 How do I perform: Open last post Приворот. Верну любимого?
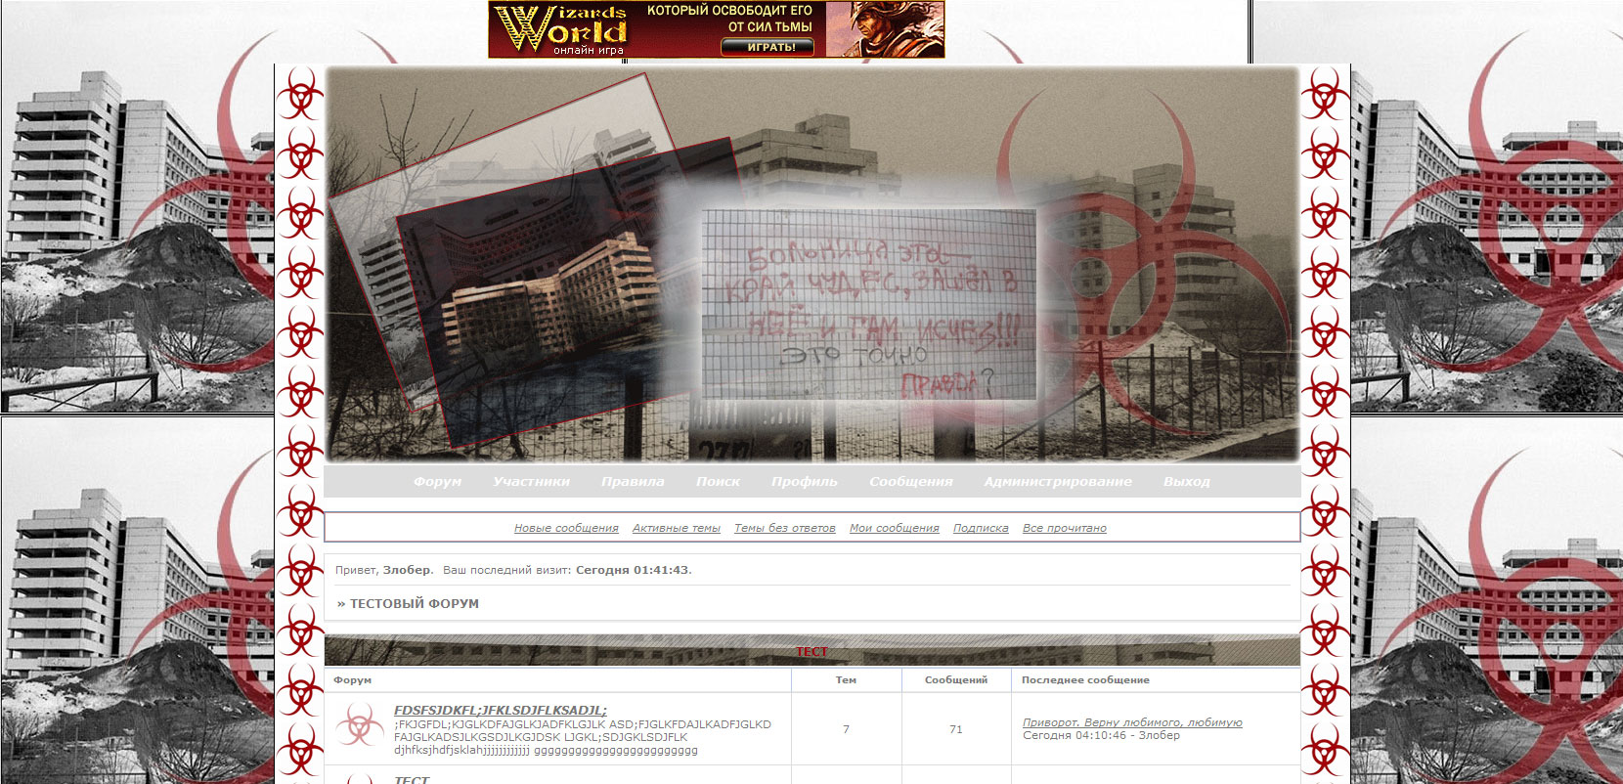pos(1132,722)
